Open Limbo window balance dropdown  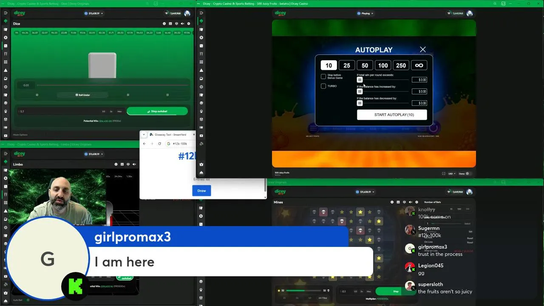pos(93,154)
